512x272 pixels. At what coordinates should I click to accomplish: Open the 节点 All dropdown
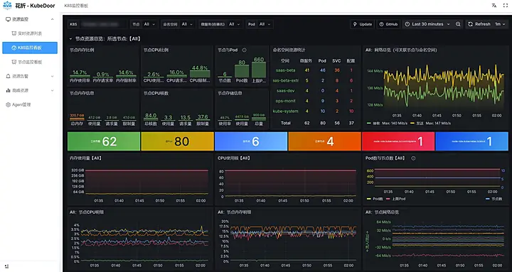(x=150, y=24)
